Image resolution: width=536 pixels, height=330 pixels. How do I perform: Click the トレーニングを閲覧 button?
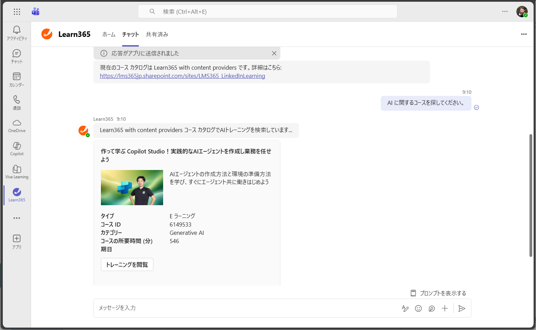click(127, 264)
